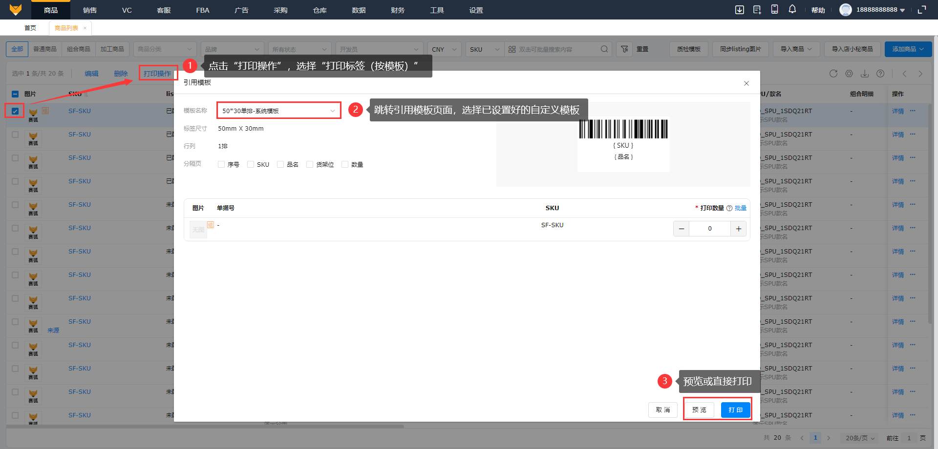Click the fox logo in the top bar
938x449 pixels.
pyautogui.click(x=16, y=10)
